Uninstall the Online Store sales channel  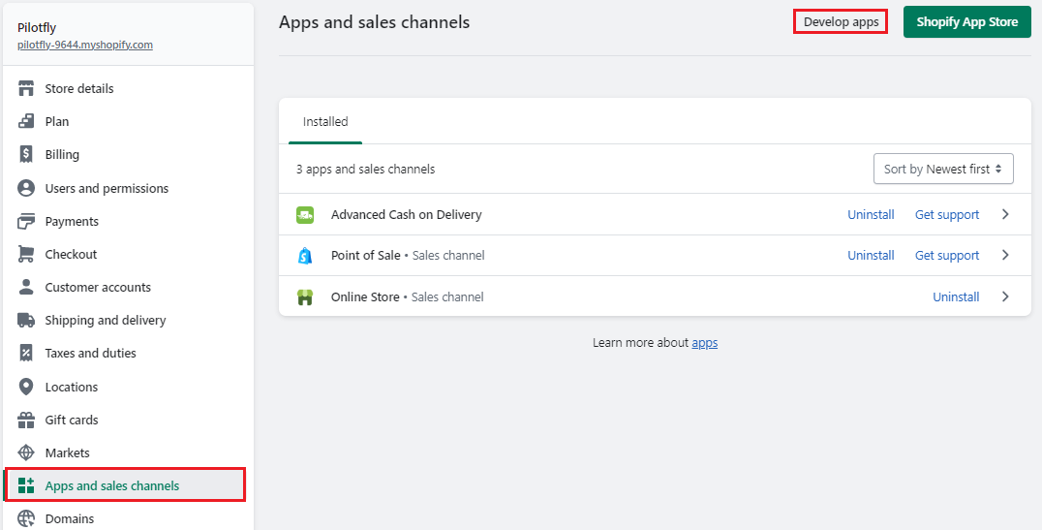point(956,297)
